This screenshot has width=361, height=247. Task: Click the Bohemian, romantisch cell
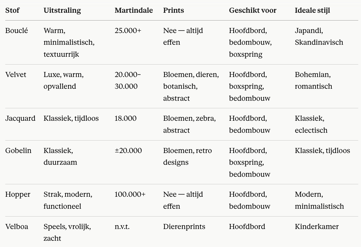point(313,80)
